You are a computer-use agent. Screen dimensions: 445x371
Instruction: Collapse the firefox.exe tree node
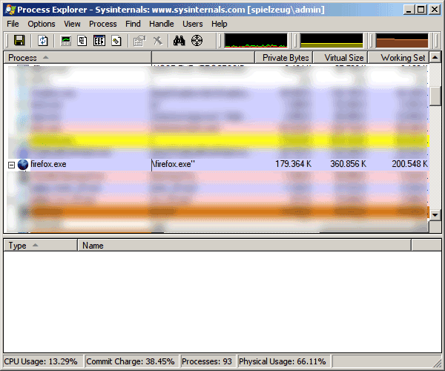[12, 165]
